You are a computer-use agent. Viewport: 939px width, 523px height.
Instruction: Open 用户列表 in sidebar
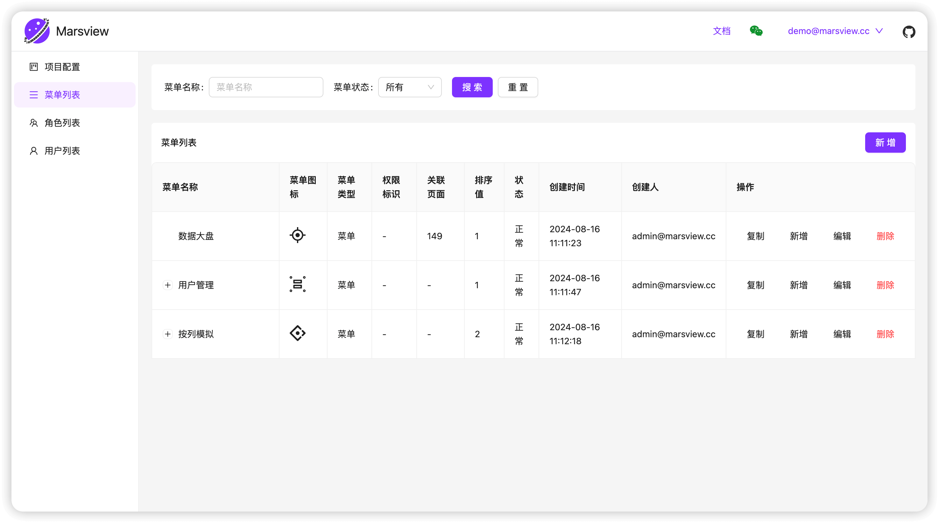click(75, 151)
